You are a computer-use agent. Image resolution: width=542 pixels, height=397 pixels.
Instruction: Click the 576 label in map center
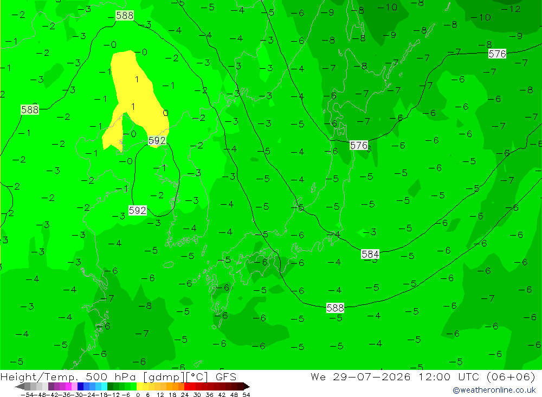click(359, 145)
